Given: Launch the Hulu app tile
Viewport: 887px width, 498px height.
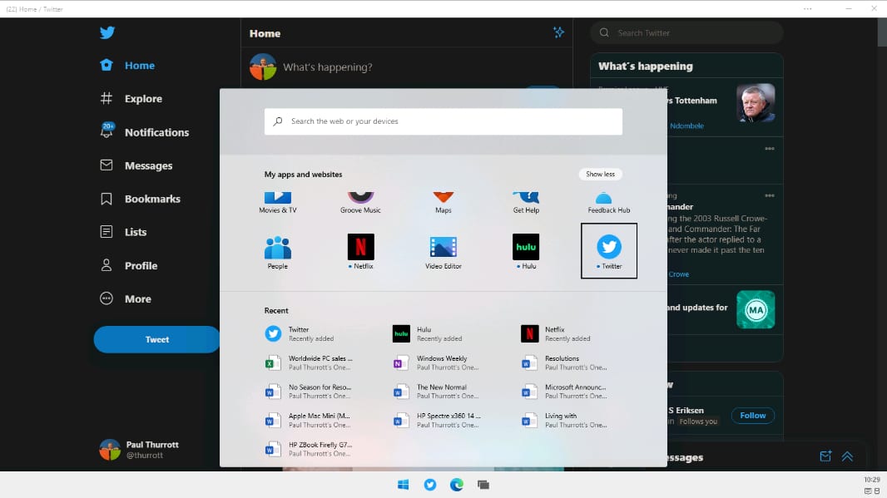Looking at the screenshot, I should (525, 248).
